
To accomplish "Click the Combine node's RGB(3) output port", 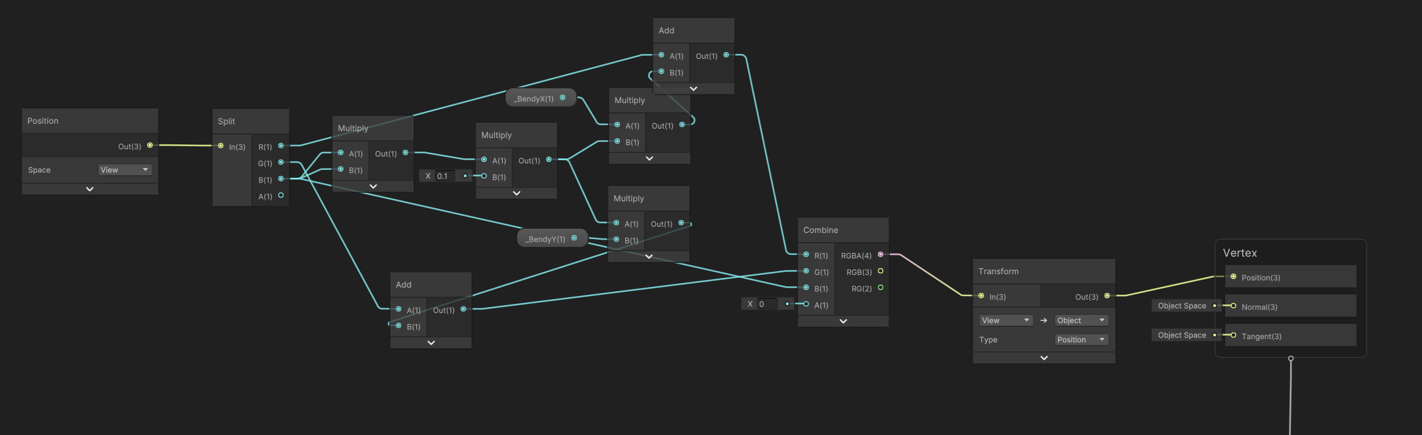I will 881,271.
